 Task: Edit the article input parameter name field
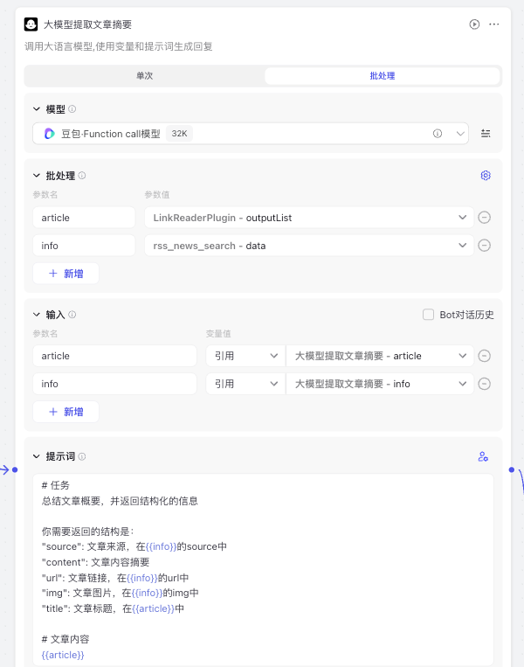pos(114,356)
